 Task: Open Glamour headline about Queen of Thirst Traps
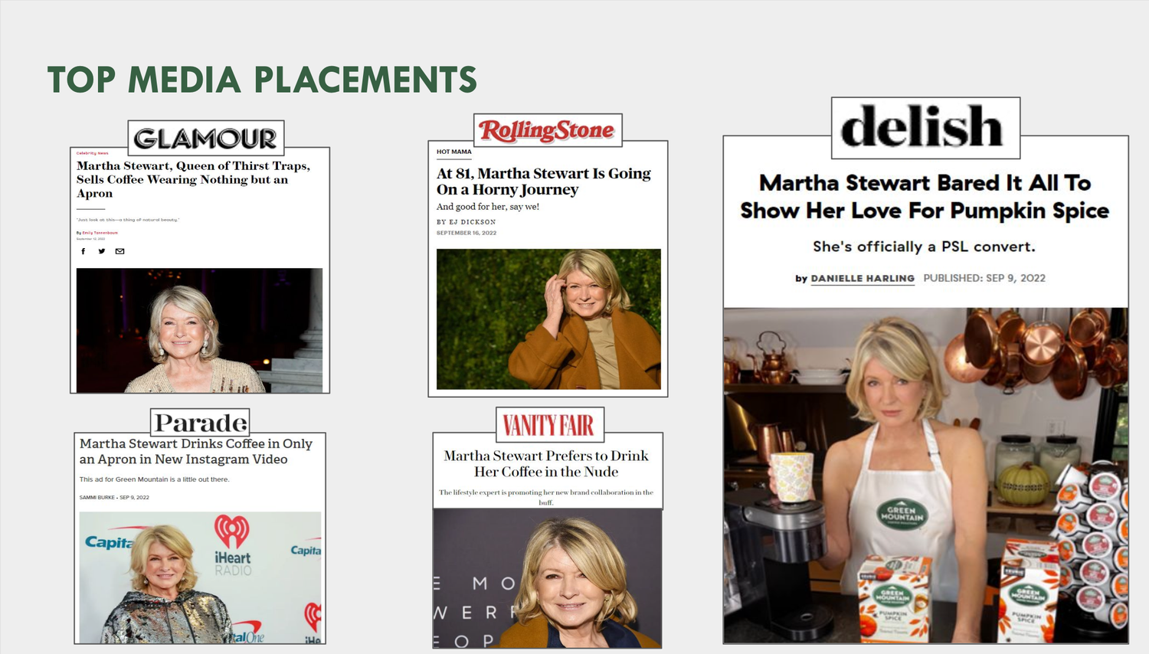193,179
